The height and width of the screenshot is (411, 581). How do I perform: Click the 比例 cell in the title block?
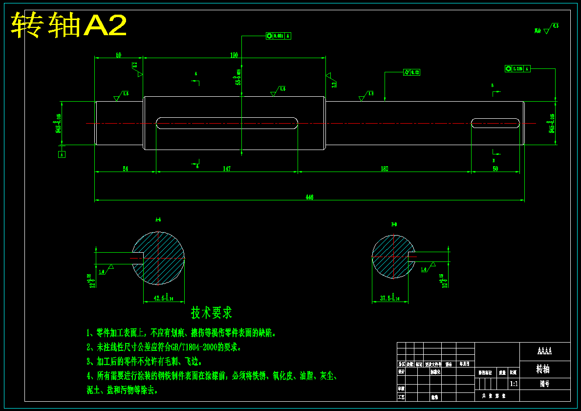click(x=514, y=373)
